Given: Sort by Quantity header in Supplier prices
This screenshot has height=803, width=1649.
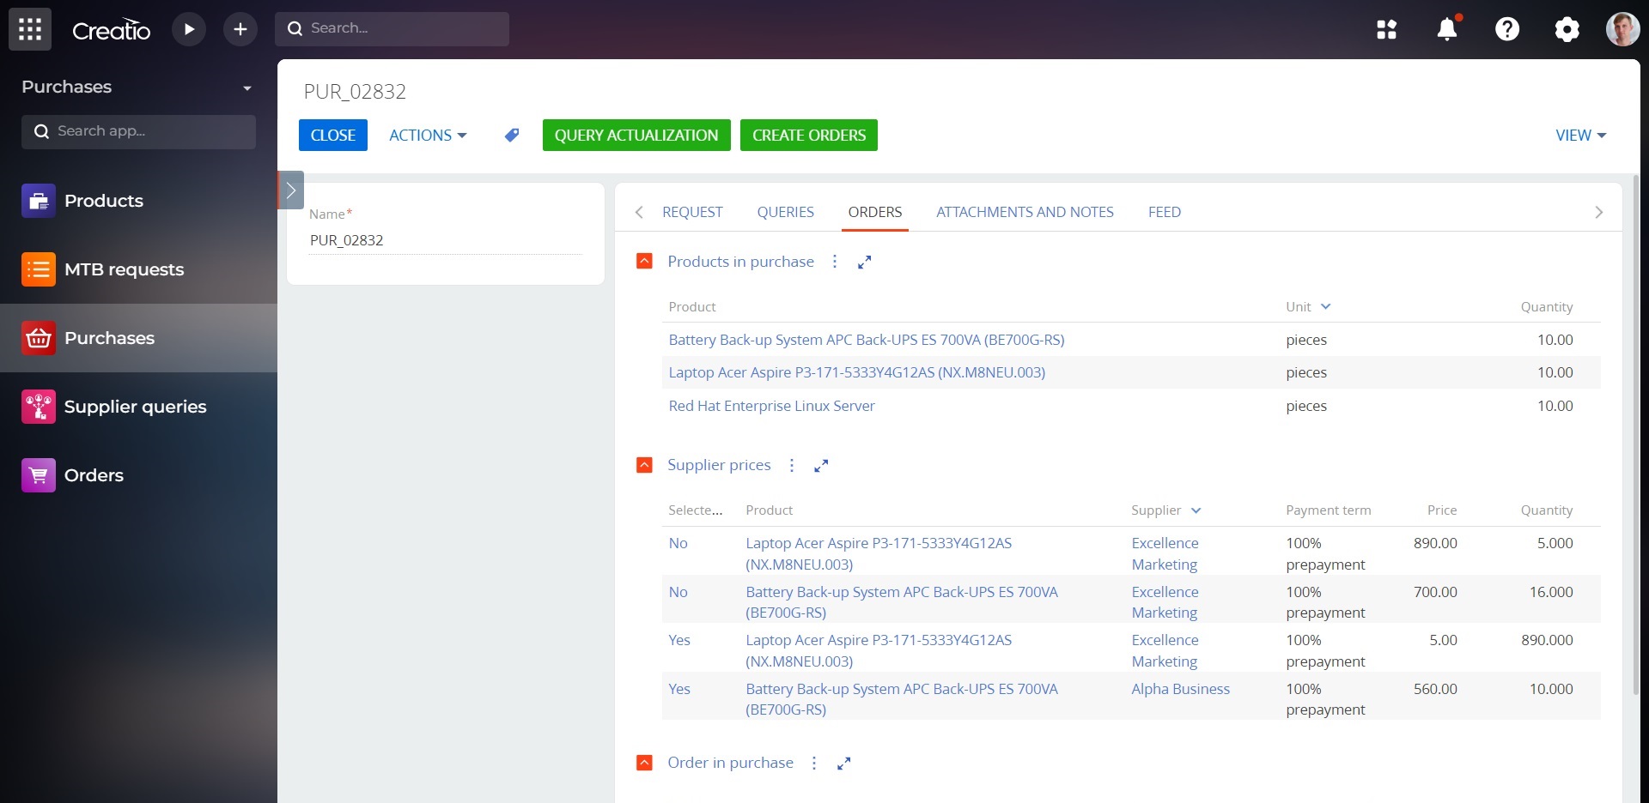Looking at the screenshot, I should 1546,510.
